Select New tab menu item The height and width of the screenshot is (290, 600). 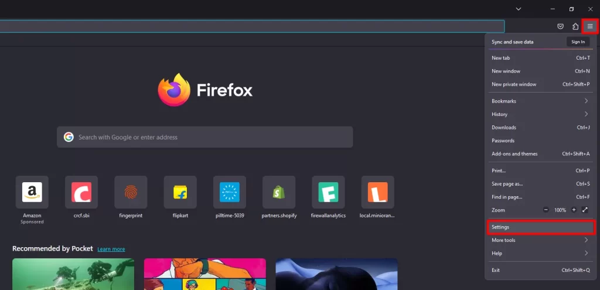(x=540, y=58)
